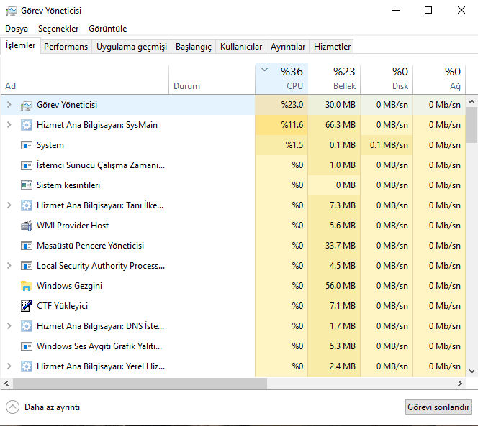Click the gear icon of Tanı İlke service
The height and width of the screenshot is (426, 478).
[27, 205]
